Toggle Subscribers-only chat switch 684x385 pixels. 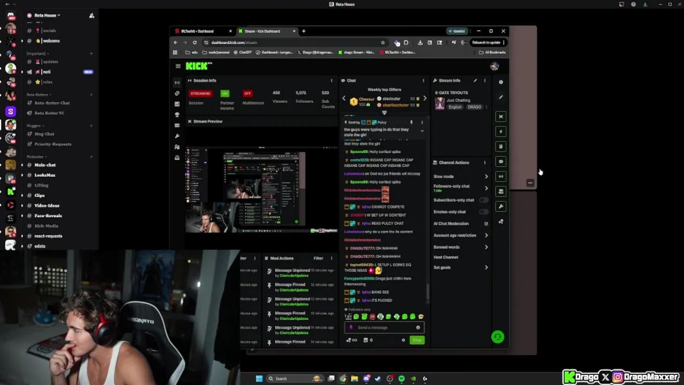[x=483, y=200]
